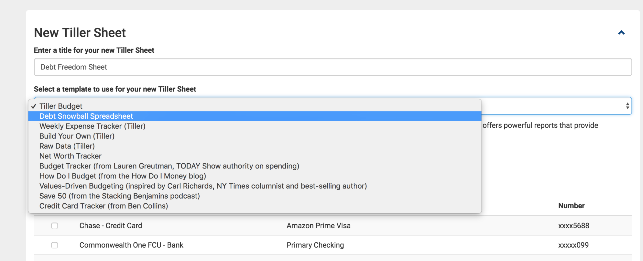Enable the Commonwealth One FCU - Bank checkbox
The width and height of the screenshot is (643, 261).
coord(55,245)
